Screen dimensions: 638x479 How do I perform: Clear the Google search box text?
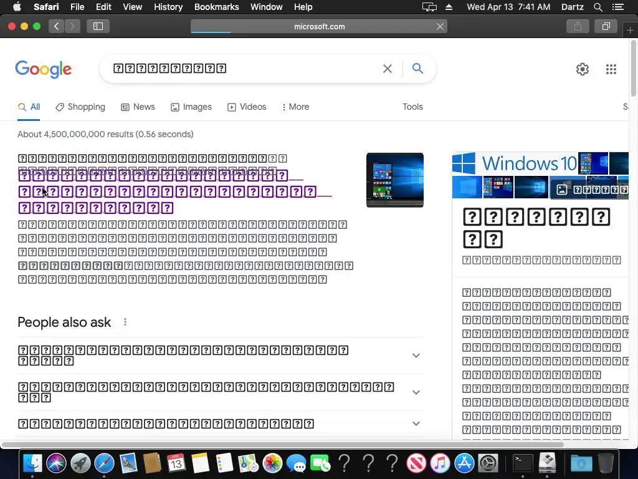[388, 69]
